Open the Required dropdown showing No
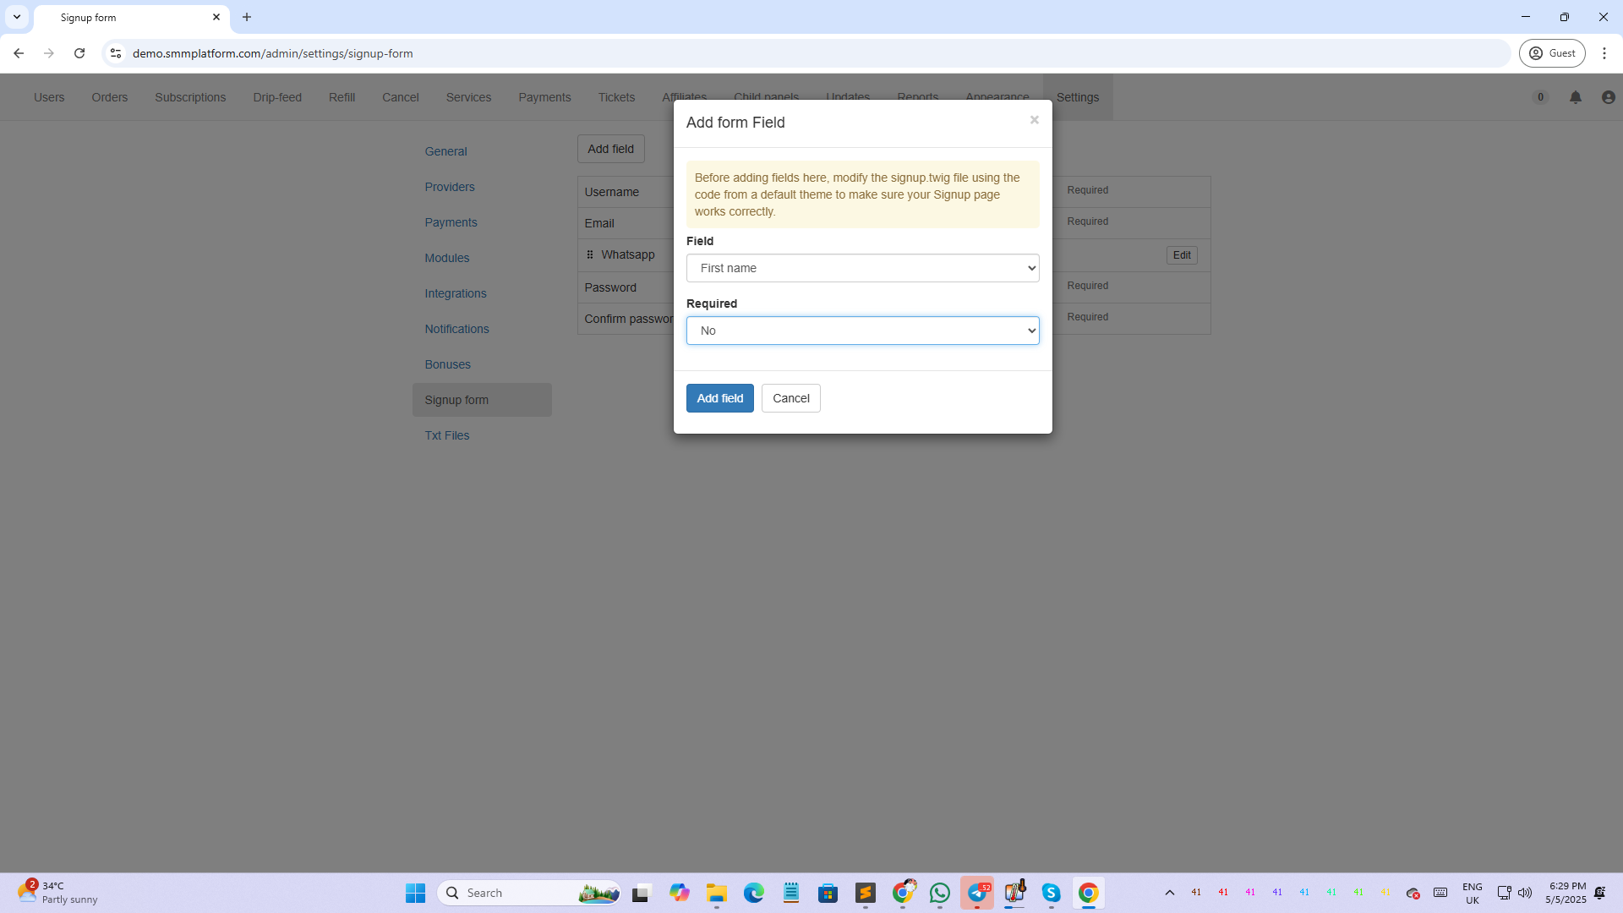Image resolution: width=1623 pixels, height=913 pixels. [x=862, y=331]
